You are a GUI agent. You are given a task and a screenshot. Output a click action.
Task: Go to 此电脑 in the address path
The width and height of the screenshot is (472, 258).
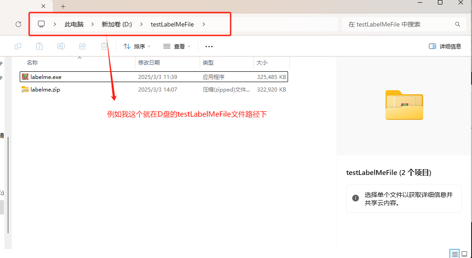pyautogui.click(x=74, y=24)
